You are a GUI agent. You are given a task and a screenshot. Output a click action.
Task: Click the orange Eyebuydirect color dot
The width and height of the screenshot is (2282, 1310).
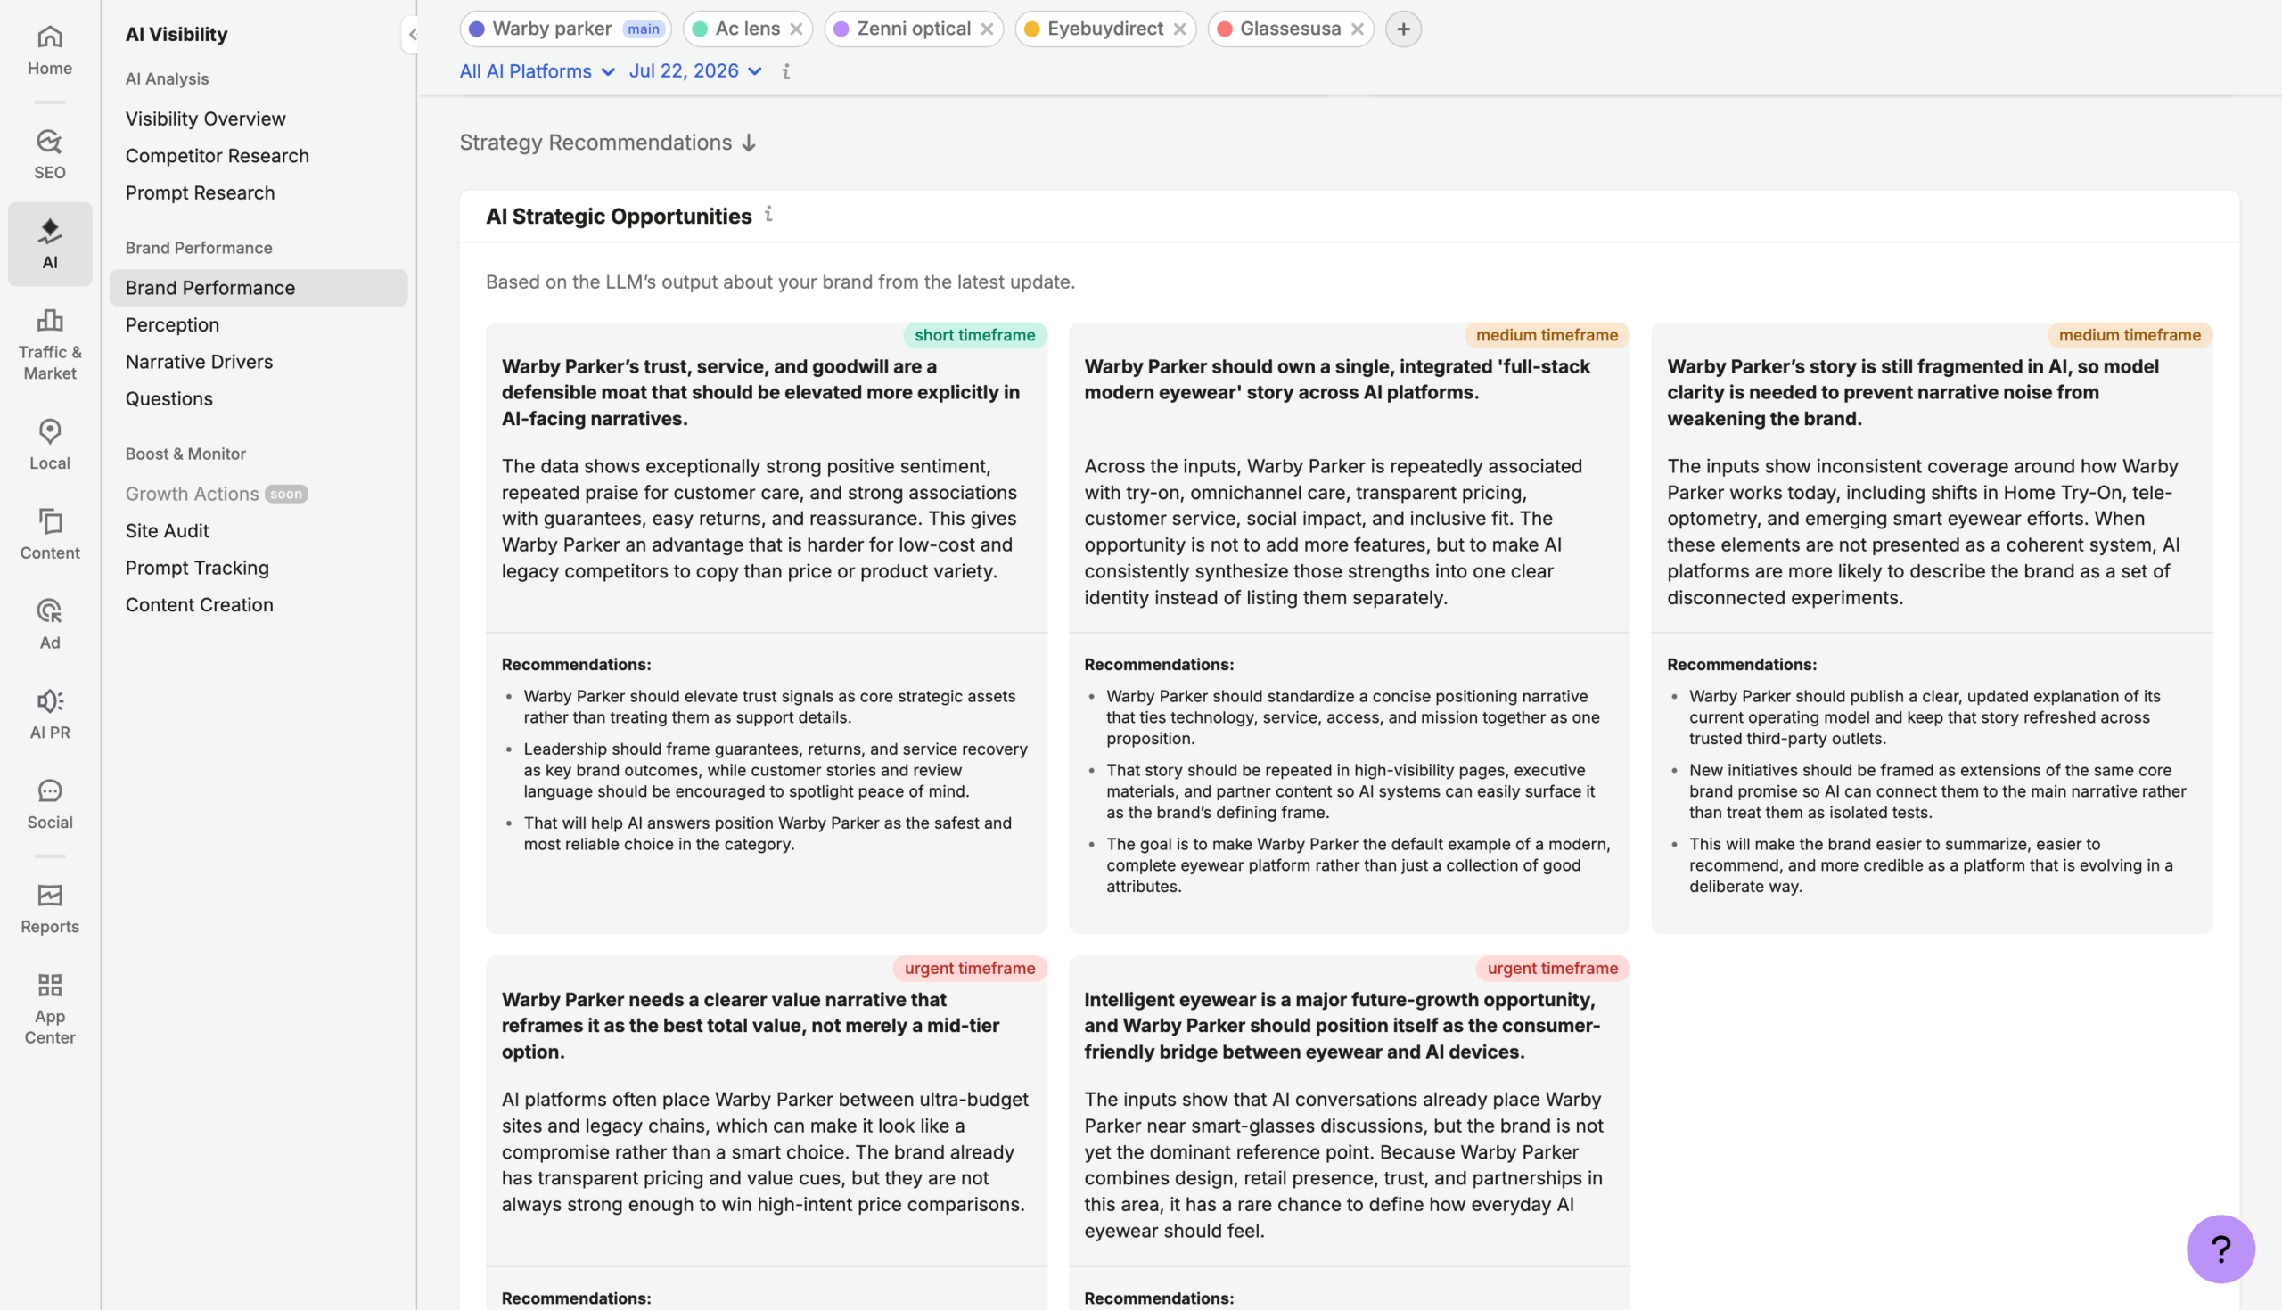[x=1032, y=29]
